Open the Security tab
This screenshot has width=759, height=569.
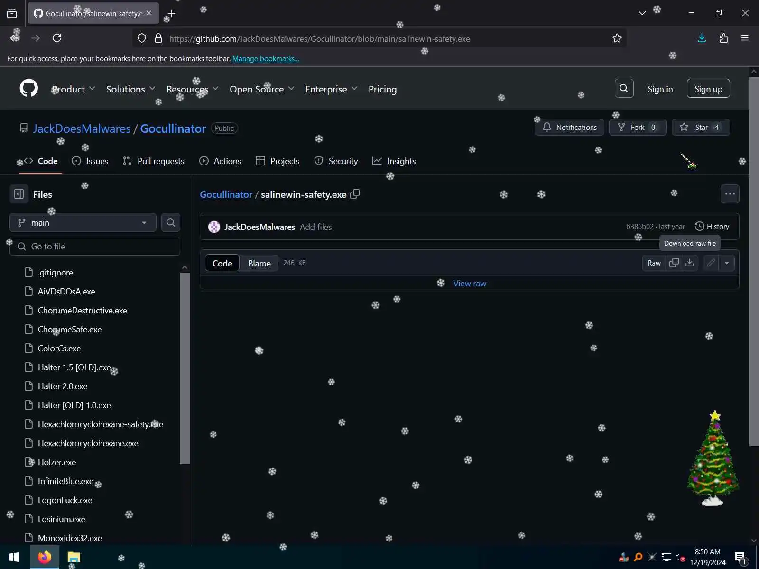[336, 161]
